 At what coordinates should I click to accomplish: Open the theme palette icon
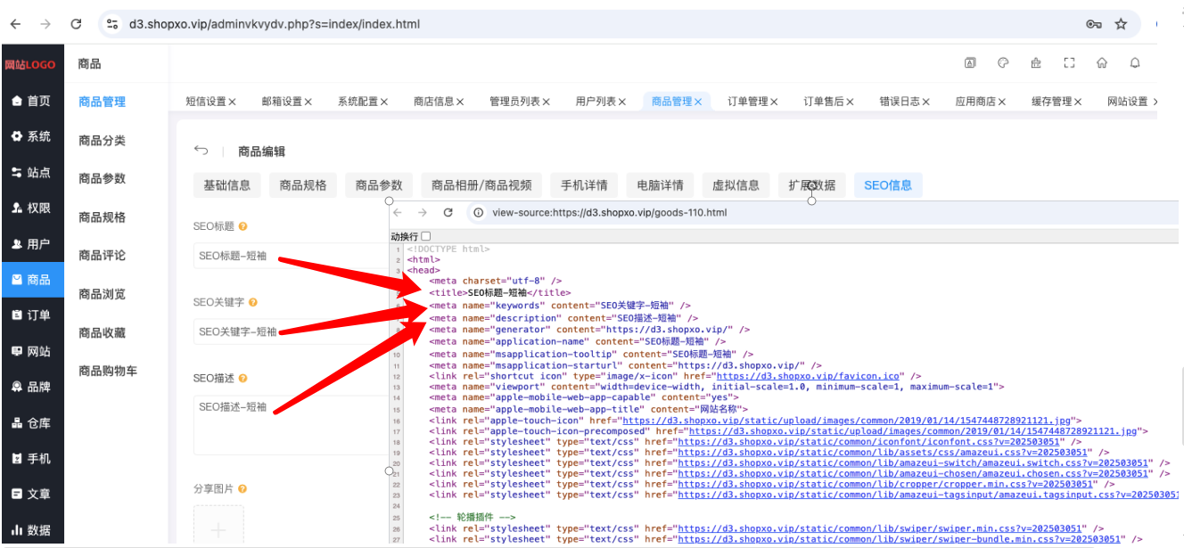(1003, 63)
